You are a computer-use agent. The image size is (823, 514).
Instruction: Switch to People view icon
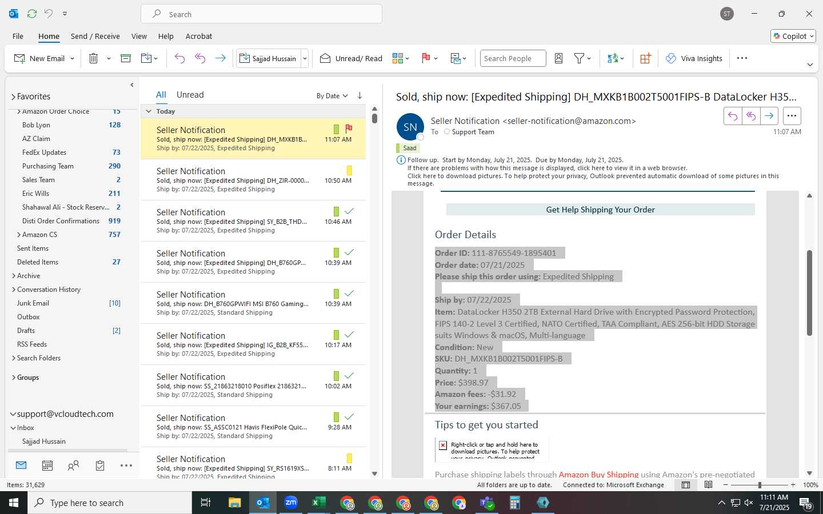point(73,465)
